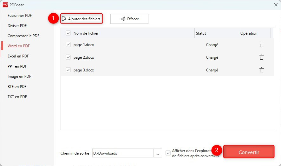Go to Excel en PDF
Screen dimensions: 281x166
[18, 56]
